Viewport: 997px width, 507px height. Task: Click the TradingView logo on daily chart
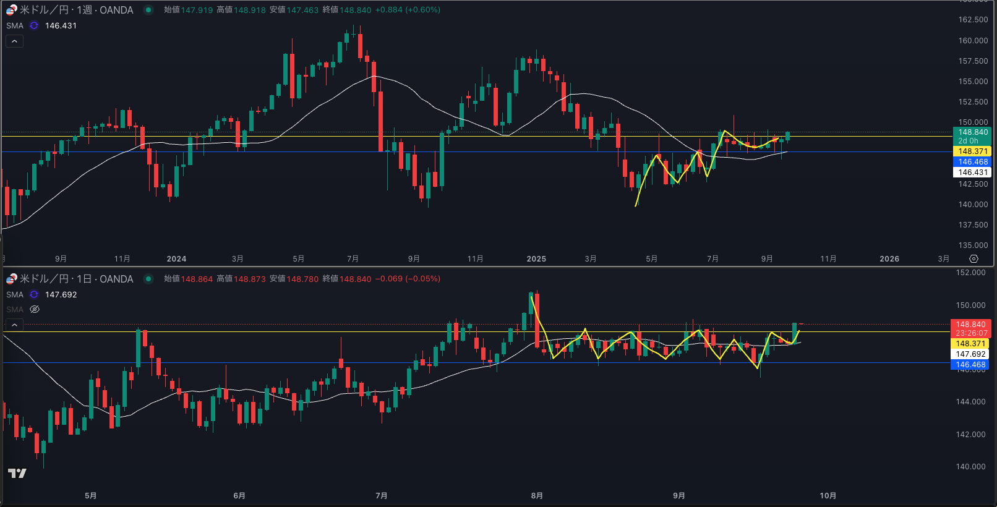pos(17,473)
